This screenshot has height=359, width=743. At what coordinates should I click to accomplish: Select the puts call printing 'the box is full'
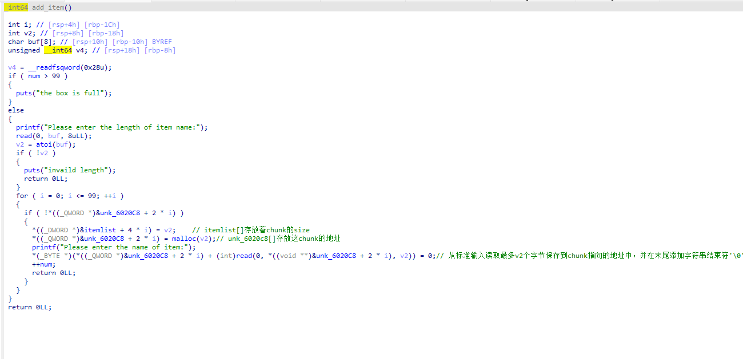pyautogui.click(x=23, y=92)
